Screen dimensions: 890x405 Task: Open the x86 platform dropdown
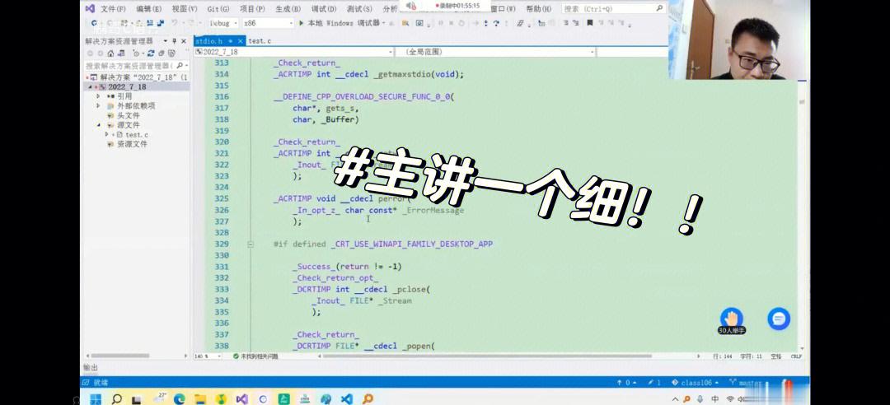pos(267,23)
